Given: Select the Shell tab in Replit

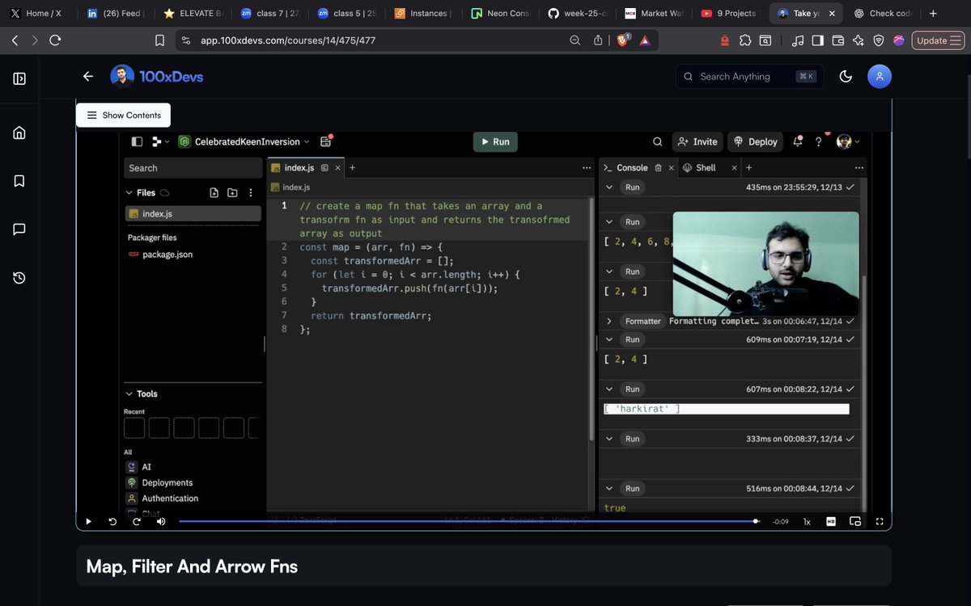Looking at the screenshot, I should coord(700,168).
